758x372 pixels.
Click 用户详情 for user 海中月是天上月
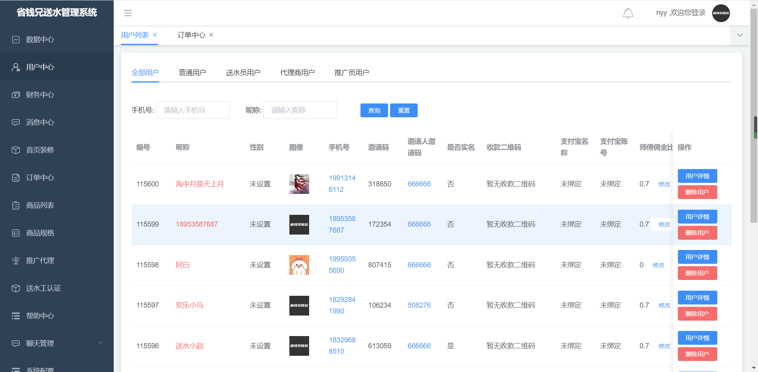(x=697, y=176)
